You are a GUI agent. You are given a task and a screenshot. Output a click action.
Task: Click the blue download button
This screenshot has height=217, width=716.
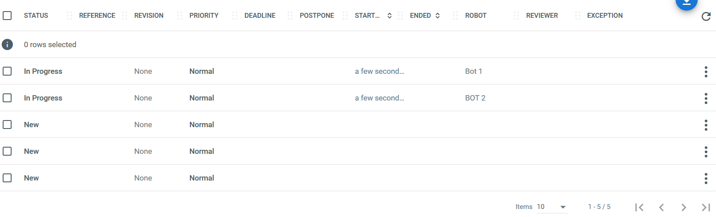(686, 4)
